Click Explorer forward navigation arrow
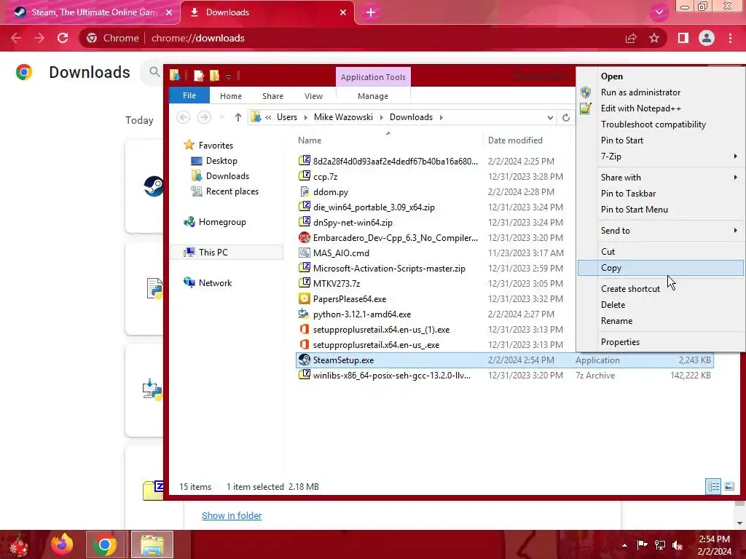This screenshot has height=559, width=746. [204, 117]
